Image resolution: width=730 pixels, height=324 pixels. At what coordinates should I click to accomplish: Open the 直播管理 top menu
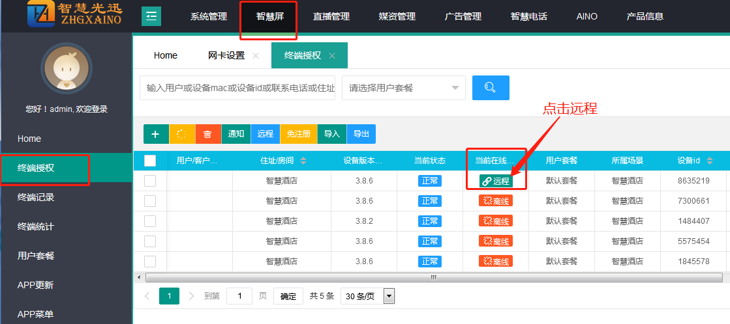click(x=331, y=16)
